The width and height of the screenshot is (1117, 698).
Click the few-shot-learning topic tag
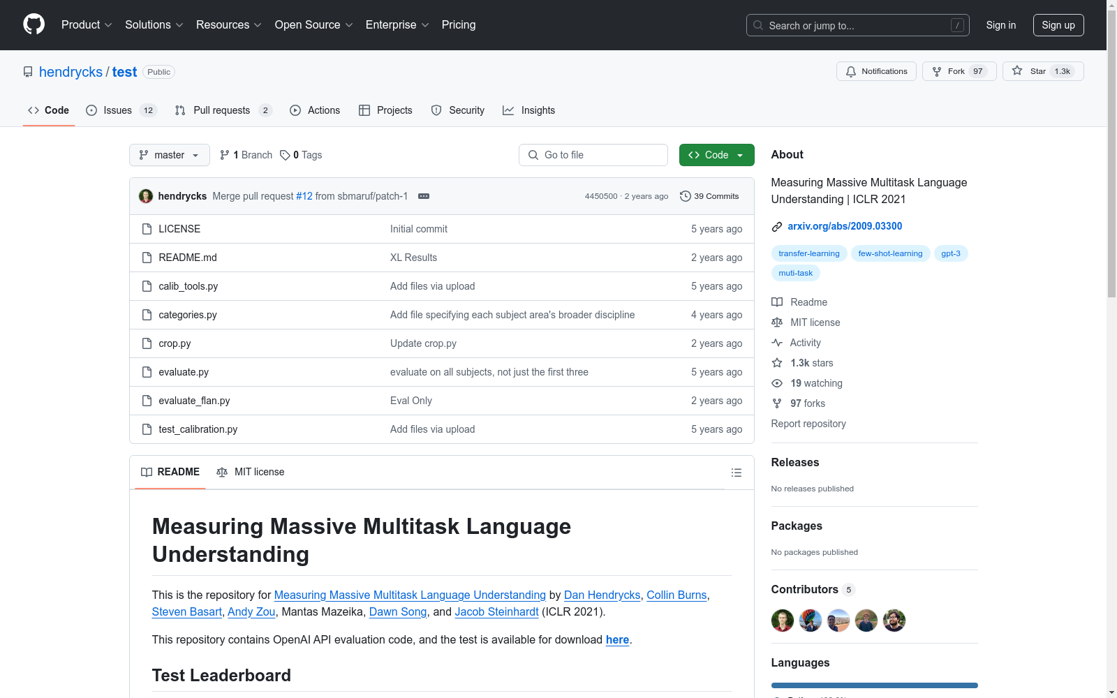pos(890,253)
